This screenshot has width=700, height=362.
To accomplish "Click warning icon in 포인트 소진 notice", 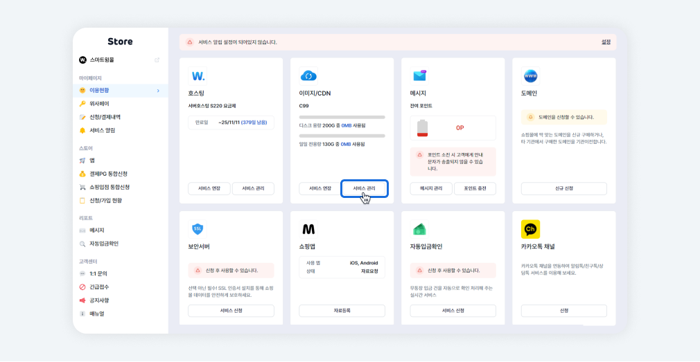I will tap(419, 154).
